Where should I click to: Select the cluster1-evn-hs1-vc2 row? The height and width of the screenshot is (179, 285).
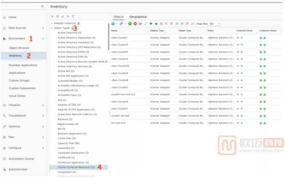(196, 95)
